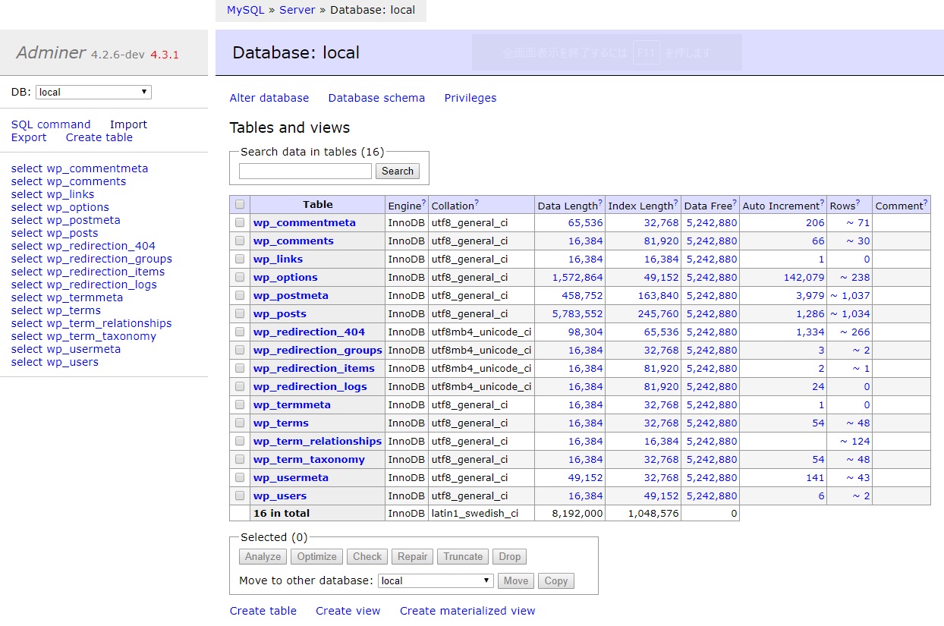Open the Export page
The image size is (944, 626).
pos(29,137)
